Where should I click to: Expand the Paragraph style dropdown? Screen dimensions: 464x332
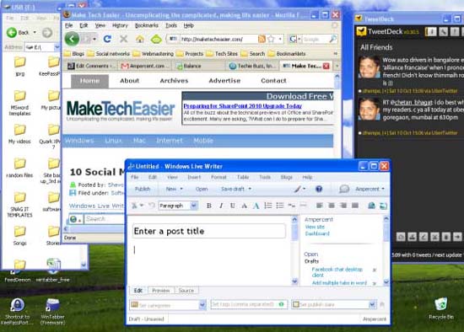click(x=194, y=206)
